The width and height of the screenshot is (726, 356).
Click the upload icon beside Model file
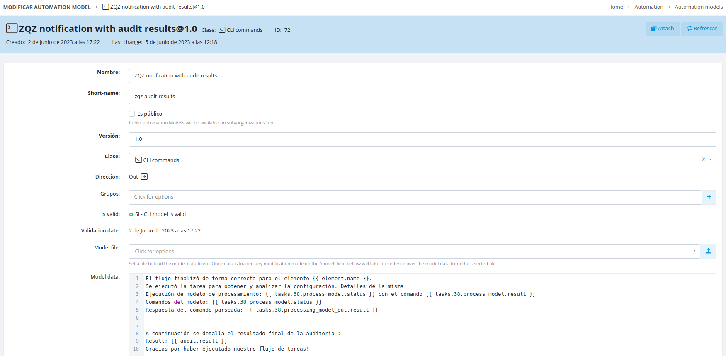tap(708, 251)
